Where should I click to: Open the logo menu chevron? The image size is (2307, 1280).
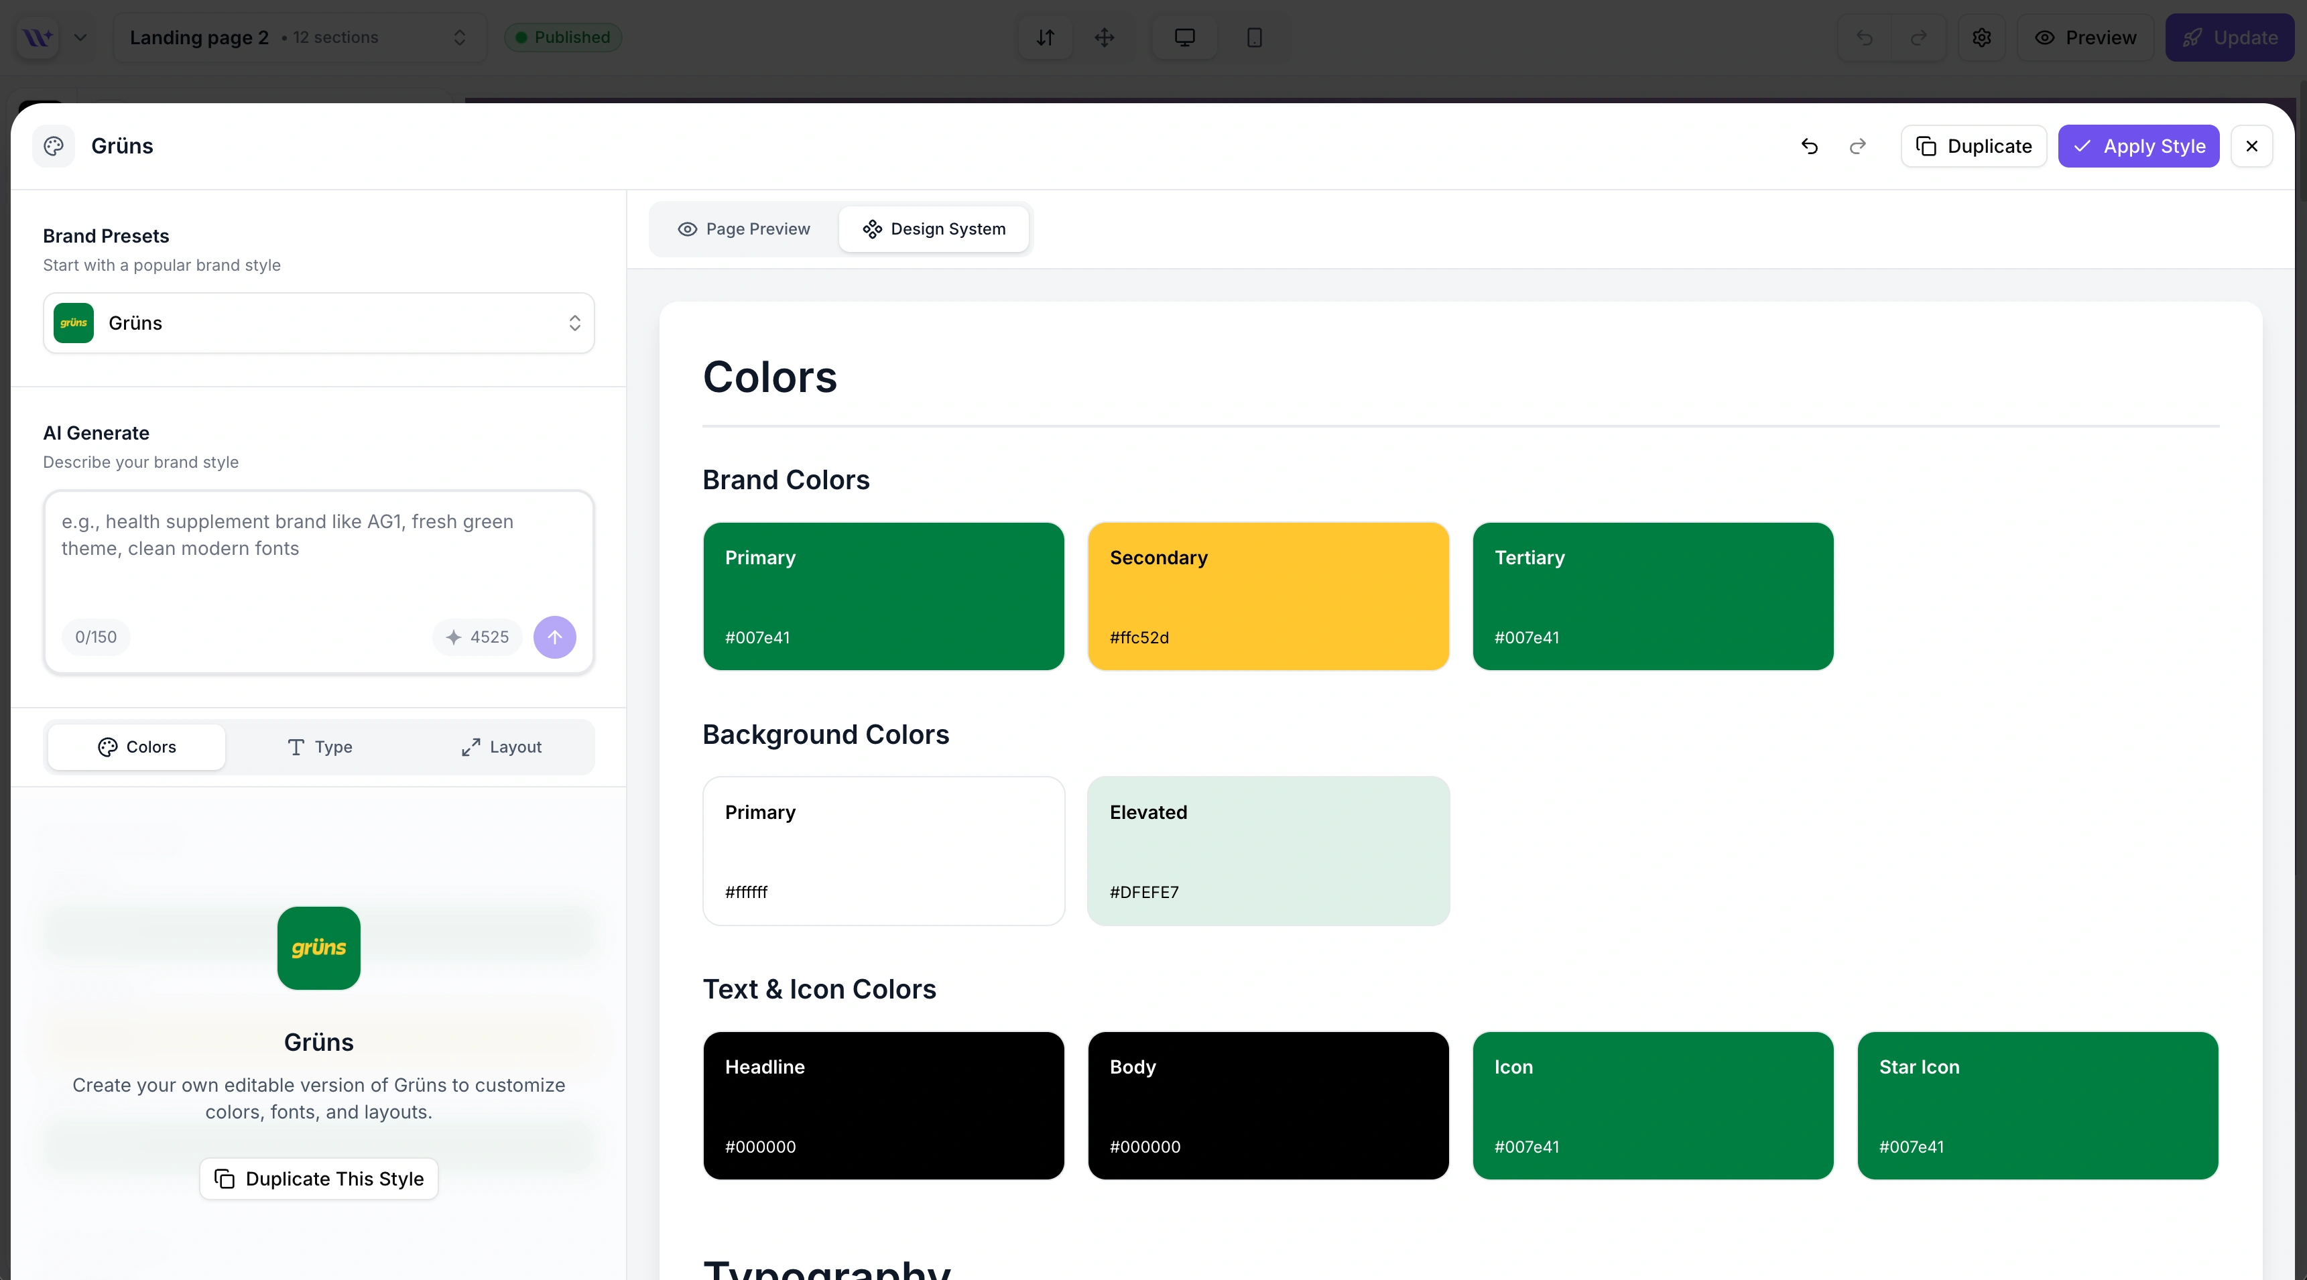80,38
